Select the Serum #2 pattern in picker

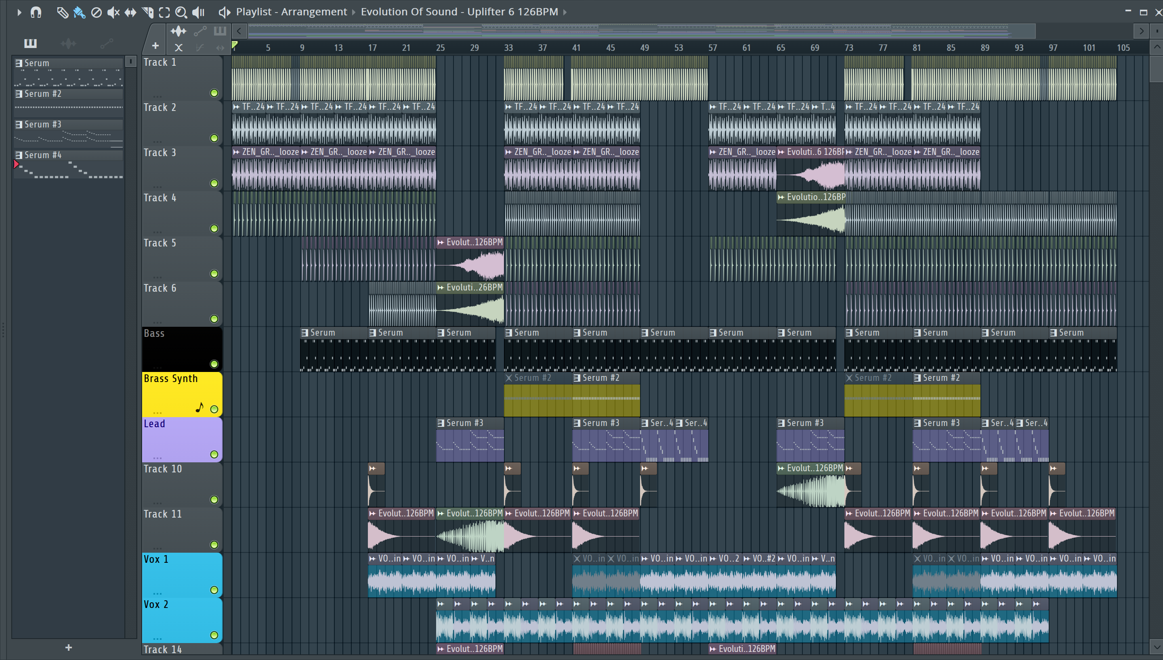tap(69, 102)
